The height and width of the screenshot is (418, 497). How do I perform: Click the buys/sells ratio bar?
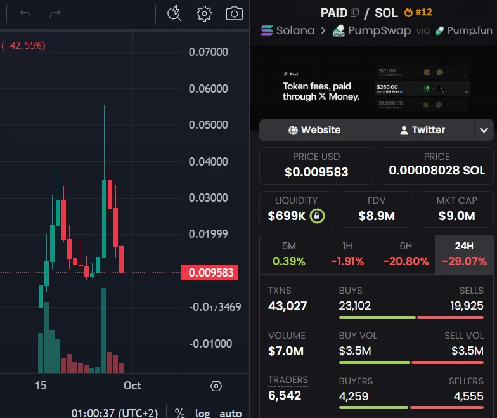tap(411, 317)
